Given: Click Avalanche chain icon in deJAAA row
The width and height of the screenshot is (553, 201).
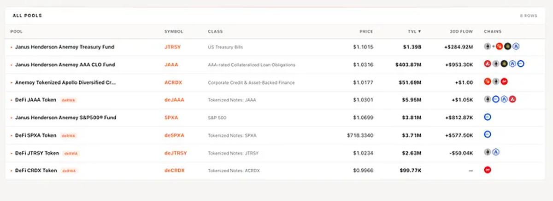Looking at the screenshot, I should pyautogui.click(x=512, y=99).
